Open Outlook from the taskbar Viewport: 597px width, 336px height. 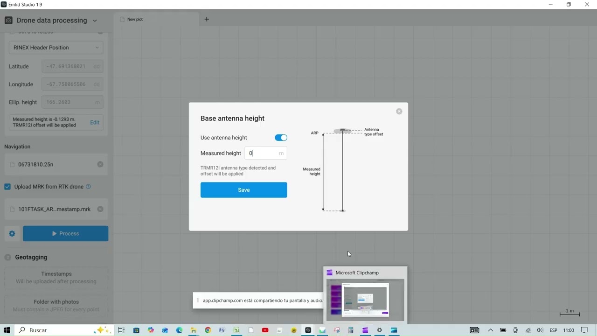coord(165,330)
